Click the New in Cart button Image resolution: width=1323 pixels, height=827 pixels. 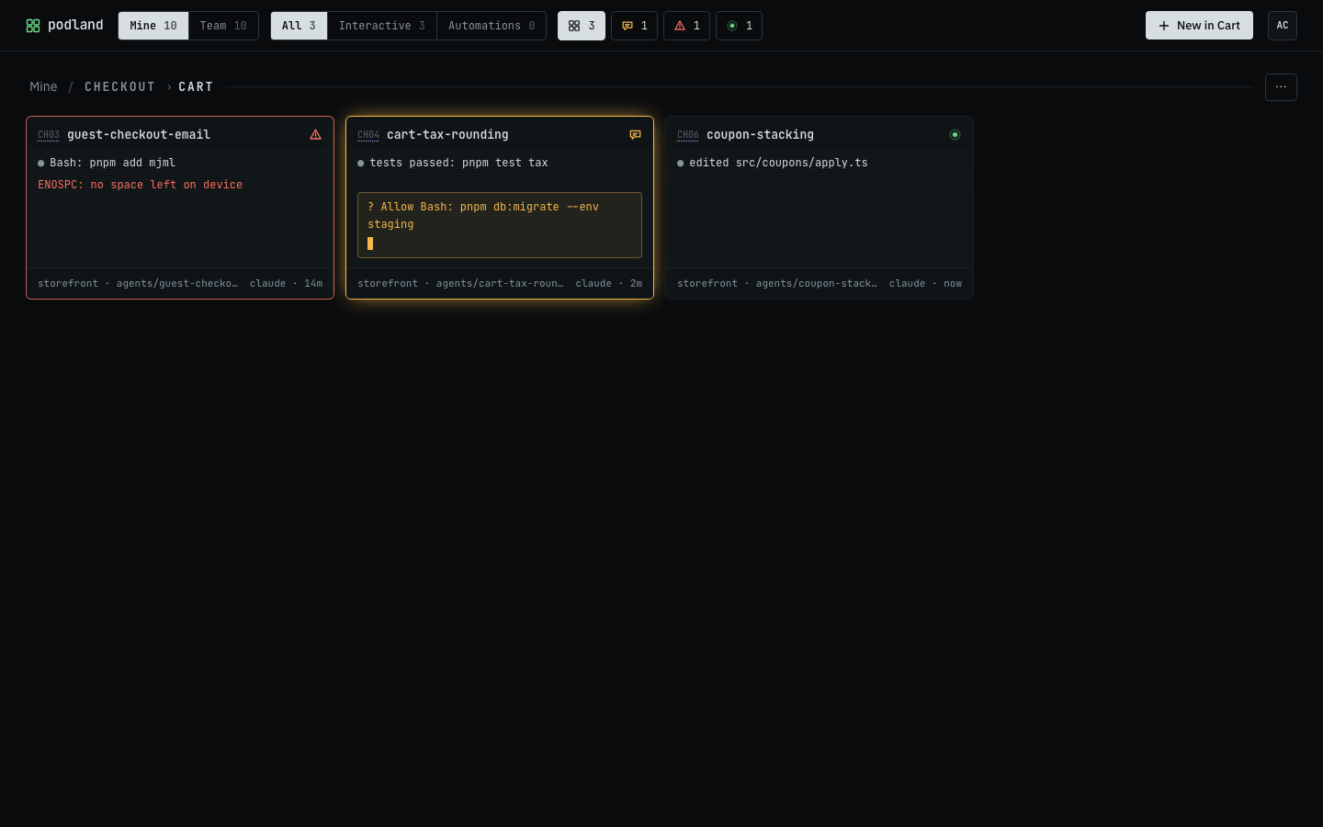1199,26
